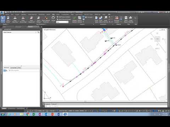Click the icon beside Select Features dropdown
The height and width of the screenshot is (127, 170).
[38, 32]
